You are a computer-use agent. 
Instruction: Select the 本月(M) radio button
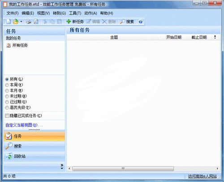click(7, 91)
